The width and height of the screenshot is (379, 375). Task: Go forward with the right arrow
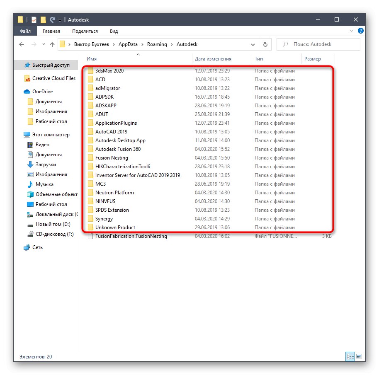[x=34, y=44]
